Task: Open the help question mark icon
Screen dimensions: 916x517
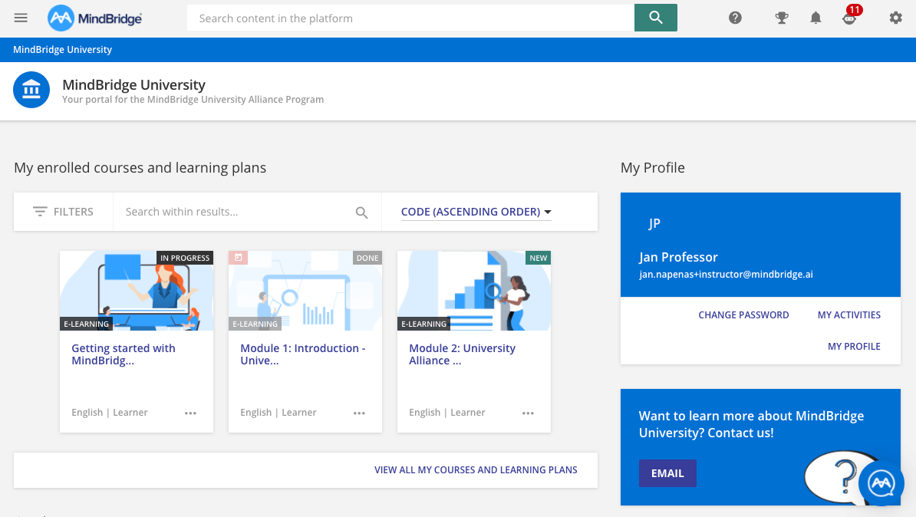Action: click(735, 18)
